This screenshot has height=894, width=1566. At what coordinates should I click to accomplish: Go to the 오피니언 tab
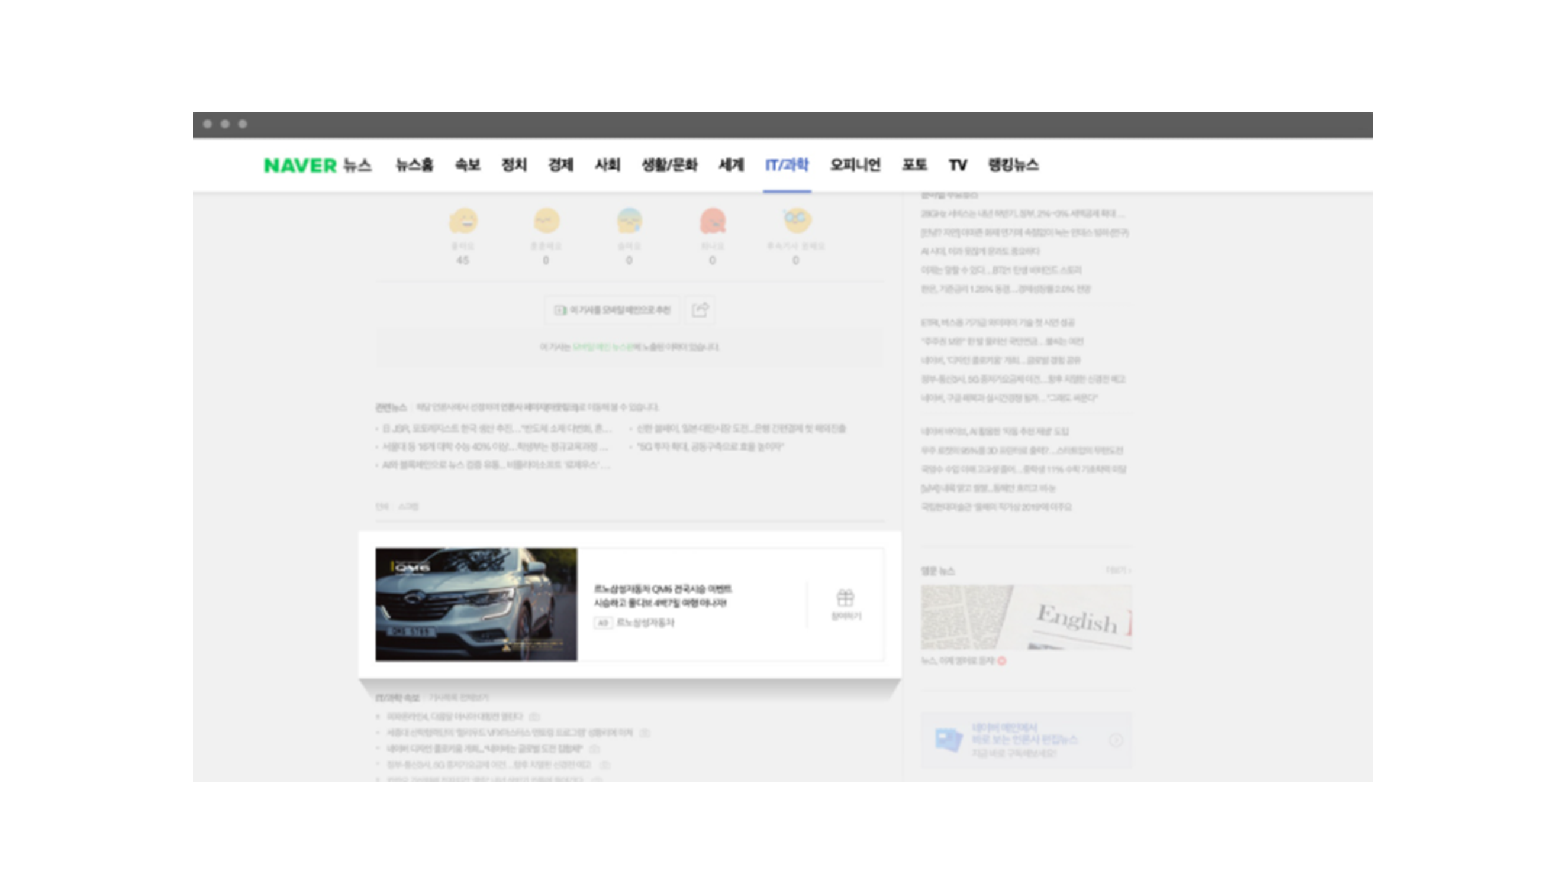(x=855, y=164)
